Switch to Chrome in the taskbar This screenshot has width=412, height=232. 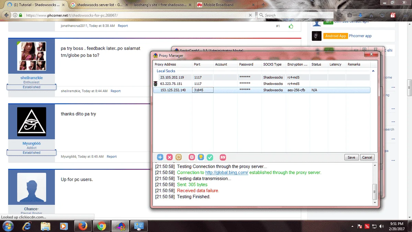coord(101,226)
